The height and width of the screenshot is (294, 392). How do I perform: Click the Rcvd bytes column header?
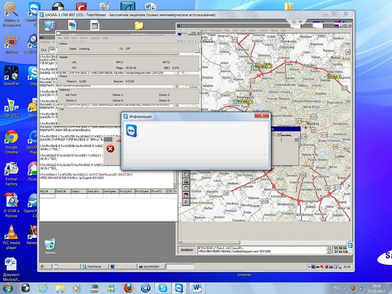click(x=143, y=191)
